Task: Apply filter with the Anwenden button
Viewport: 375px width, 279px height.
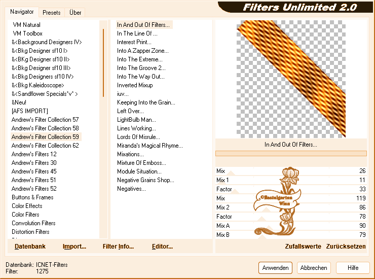Action: tap(275, 268)
